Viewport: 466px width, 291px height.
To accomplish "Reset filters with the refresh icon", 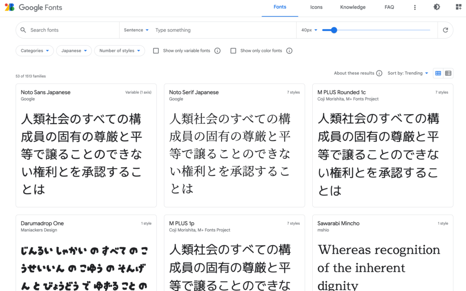I will pos(445,30).
